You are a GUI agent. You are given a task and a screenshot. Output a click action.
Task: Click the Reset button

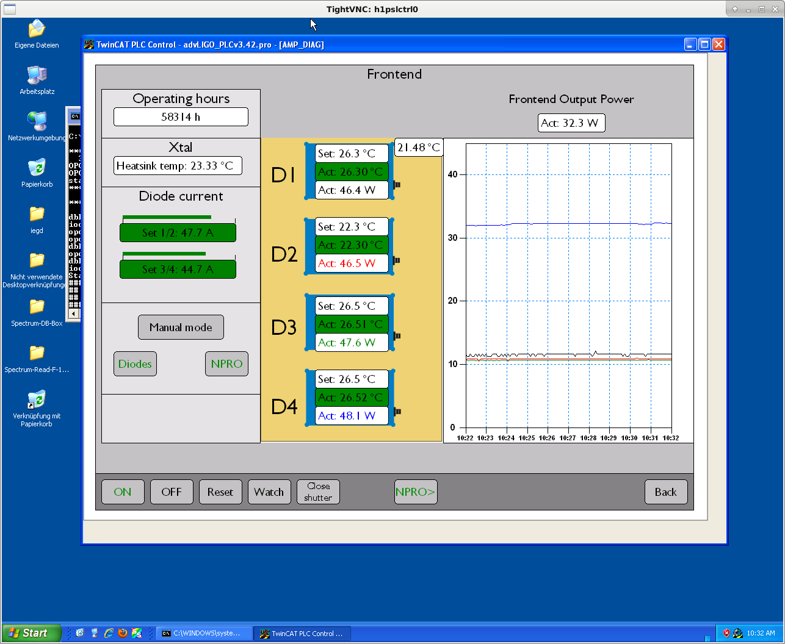[220, 492]
